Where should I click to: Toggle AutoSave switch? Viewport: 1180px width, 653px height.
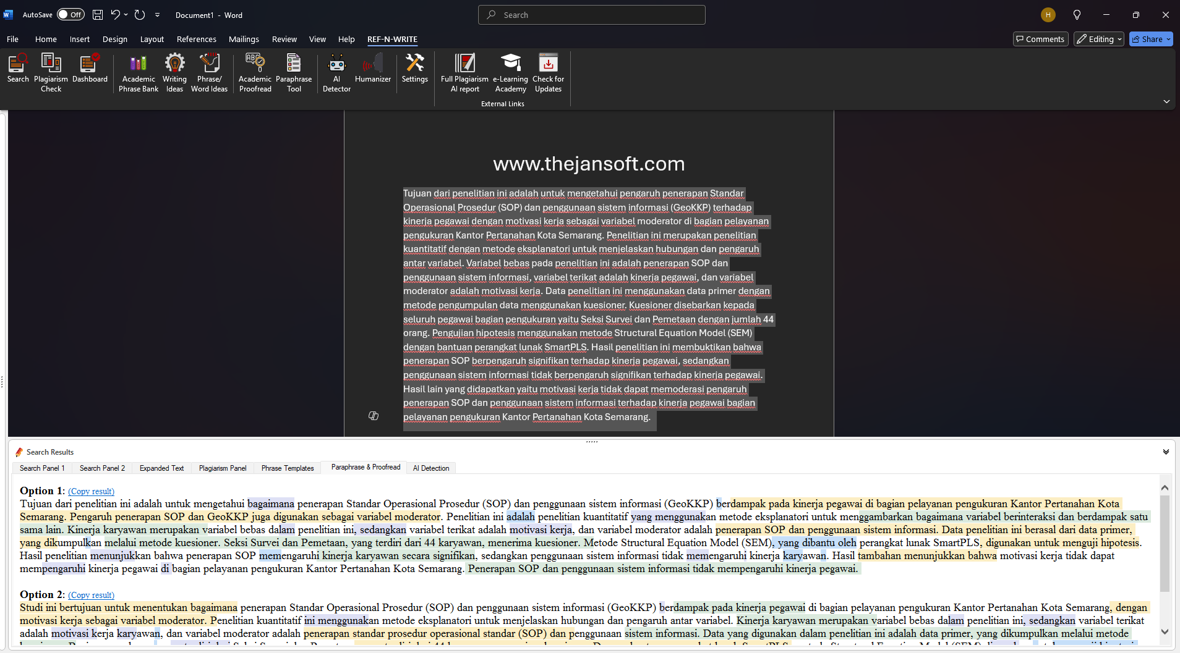click(71, 15)
